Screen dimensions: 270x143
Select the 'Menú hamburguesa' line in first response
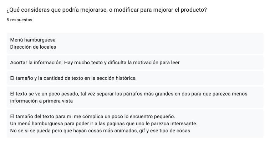pos(33,40)
